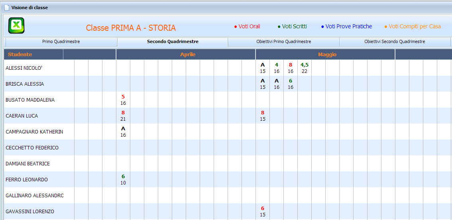Image resolution: width=452 pixels, height=220 pixels.
Task: Click the document icon in title bar
Action: click(6, 8)
